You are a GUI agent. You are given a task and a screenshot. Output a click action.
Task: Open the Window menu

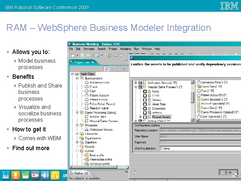[x=147, y=49]
